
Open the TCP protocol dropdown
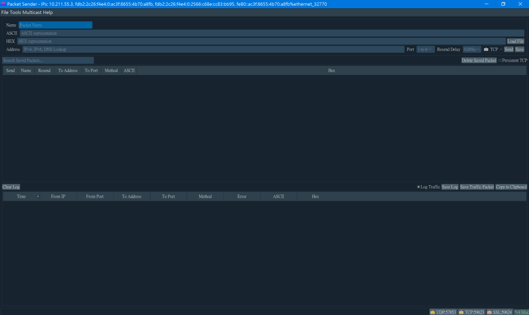493,50
